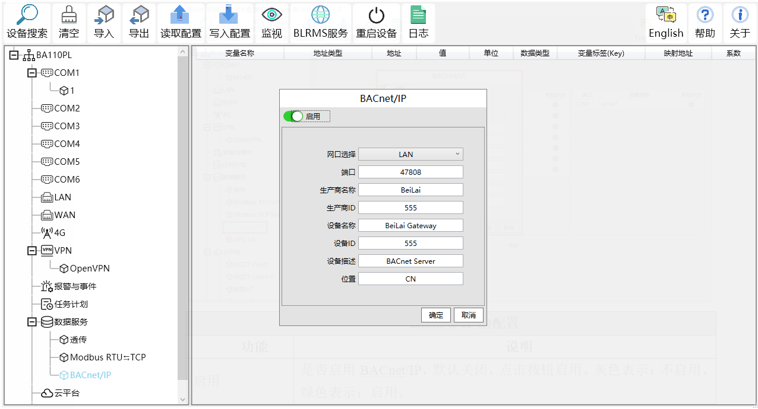Confirm BACnet/IP settings with 确定

(x=435, y=315)
